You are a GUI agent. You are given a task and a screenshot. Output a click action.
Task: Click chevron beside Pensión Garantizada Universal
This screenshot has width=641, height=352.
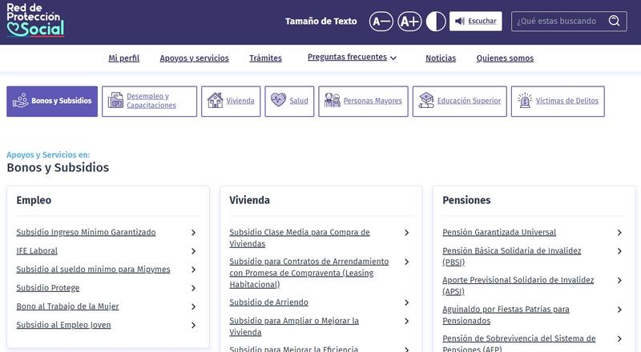pos(619,233)
